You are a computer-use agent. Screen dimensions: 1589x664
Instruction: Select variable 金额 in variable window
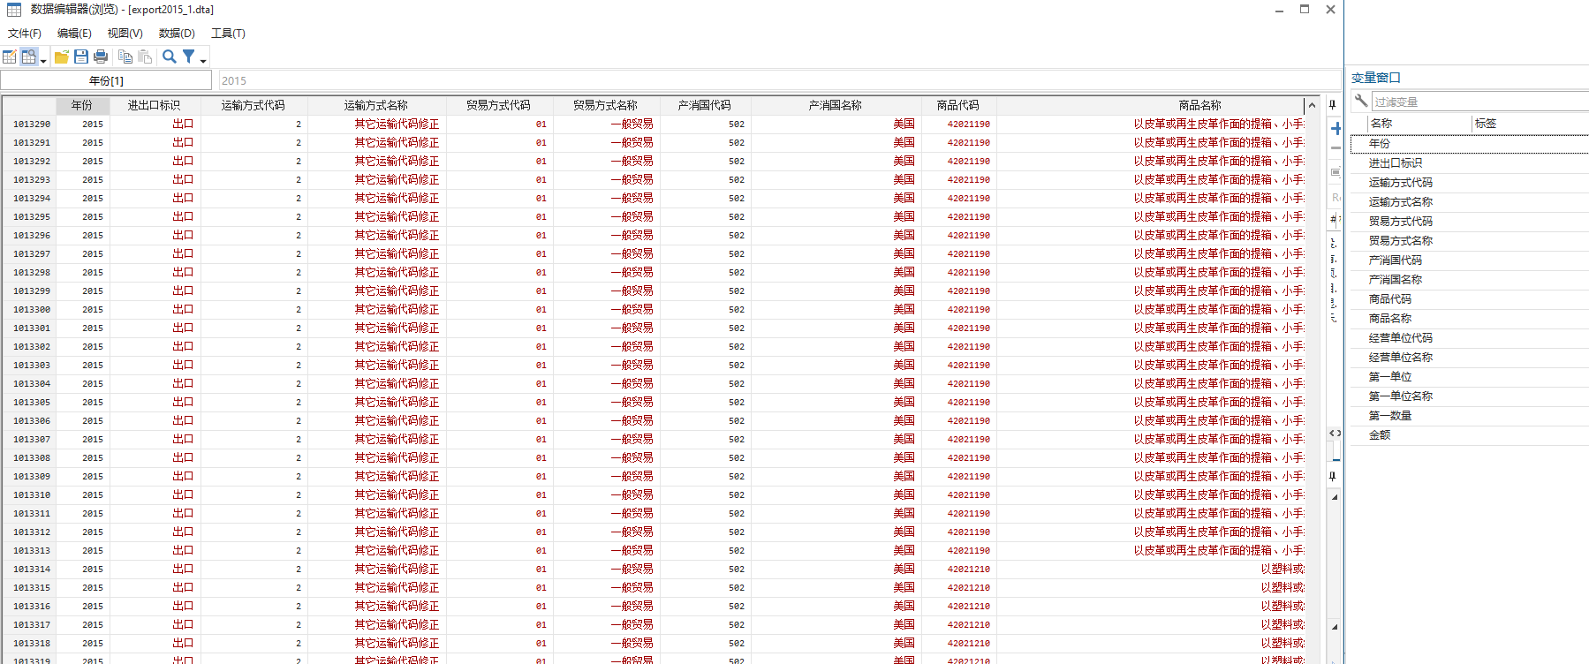(1470, 434)
